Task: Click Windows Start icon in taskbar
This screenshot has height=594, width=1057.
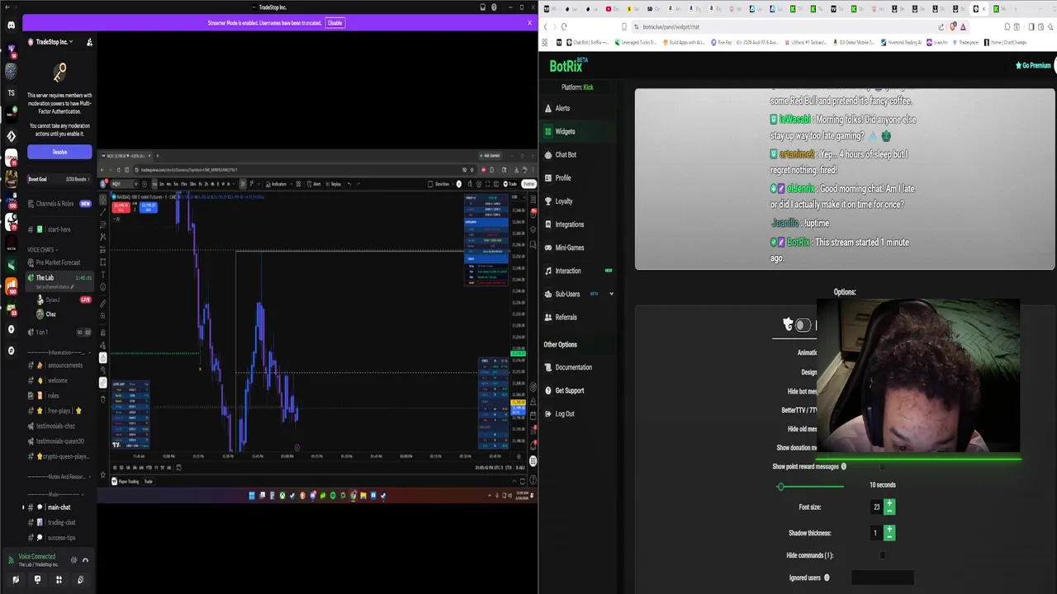Action: click(x=252, y=496)
